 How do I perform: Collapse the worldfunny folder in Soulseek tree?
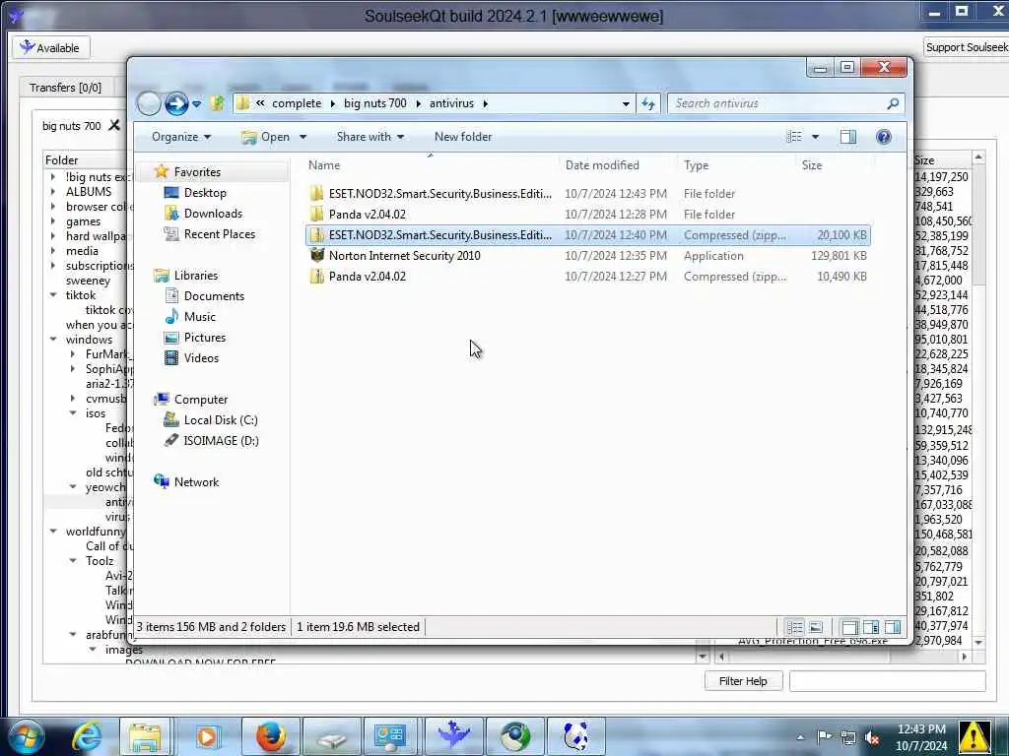coord(53,532)
